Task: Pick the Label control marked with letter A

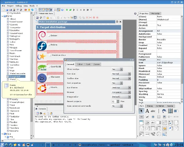Action: coord(147,111)
